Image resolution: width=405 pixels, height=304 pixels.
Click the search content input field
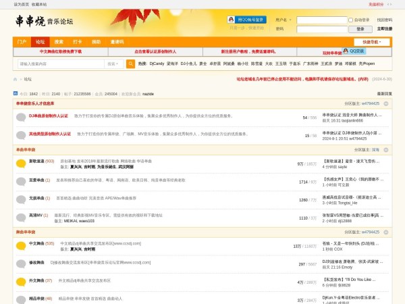pos(60,64)
